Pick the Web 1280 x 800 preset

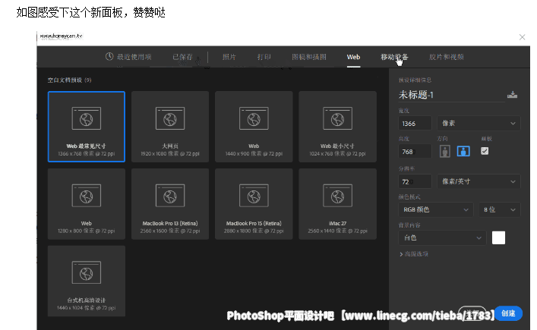pos(87,204)
